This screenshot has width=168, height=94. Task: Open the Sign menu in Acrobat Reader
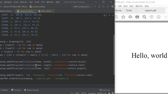pos(132,6)
